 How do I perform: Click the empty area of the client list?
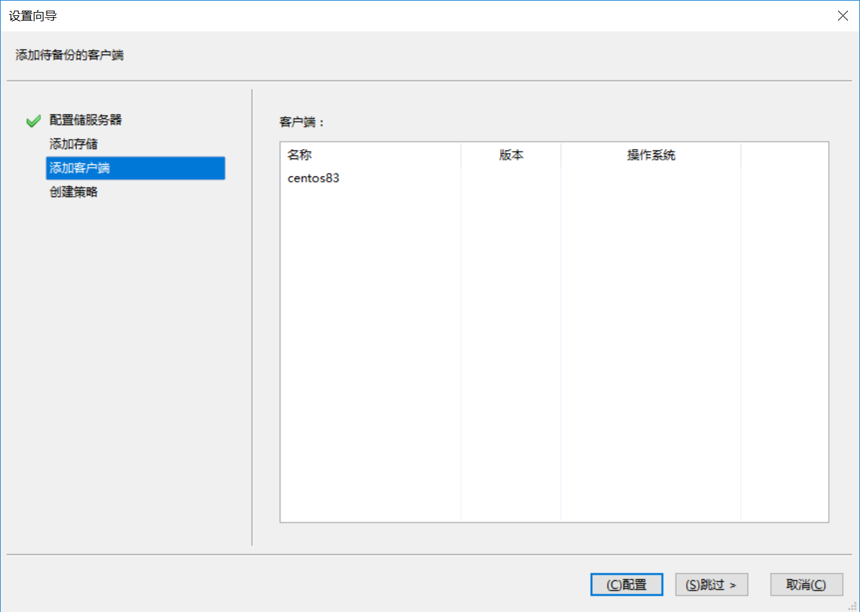(553, 366)
